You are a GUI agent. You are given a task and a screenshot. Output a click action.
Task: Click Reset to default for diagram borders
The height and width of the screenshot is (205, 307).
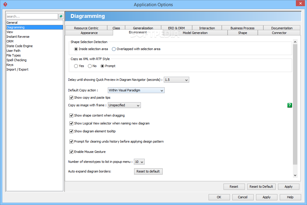pyautogui.click(x=148, y=171)
